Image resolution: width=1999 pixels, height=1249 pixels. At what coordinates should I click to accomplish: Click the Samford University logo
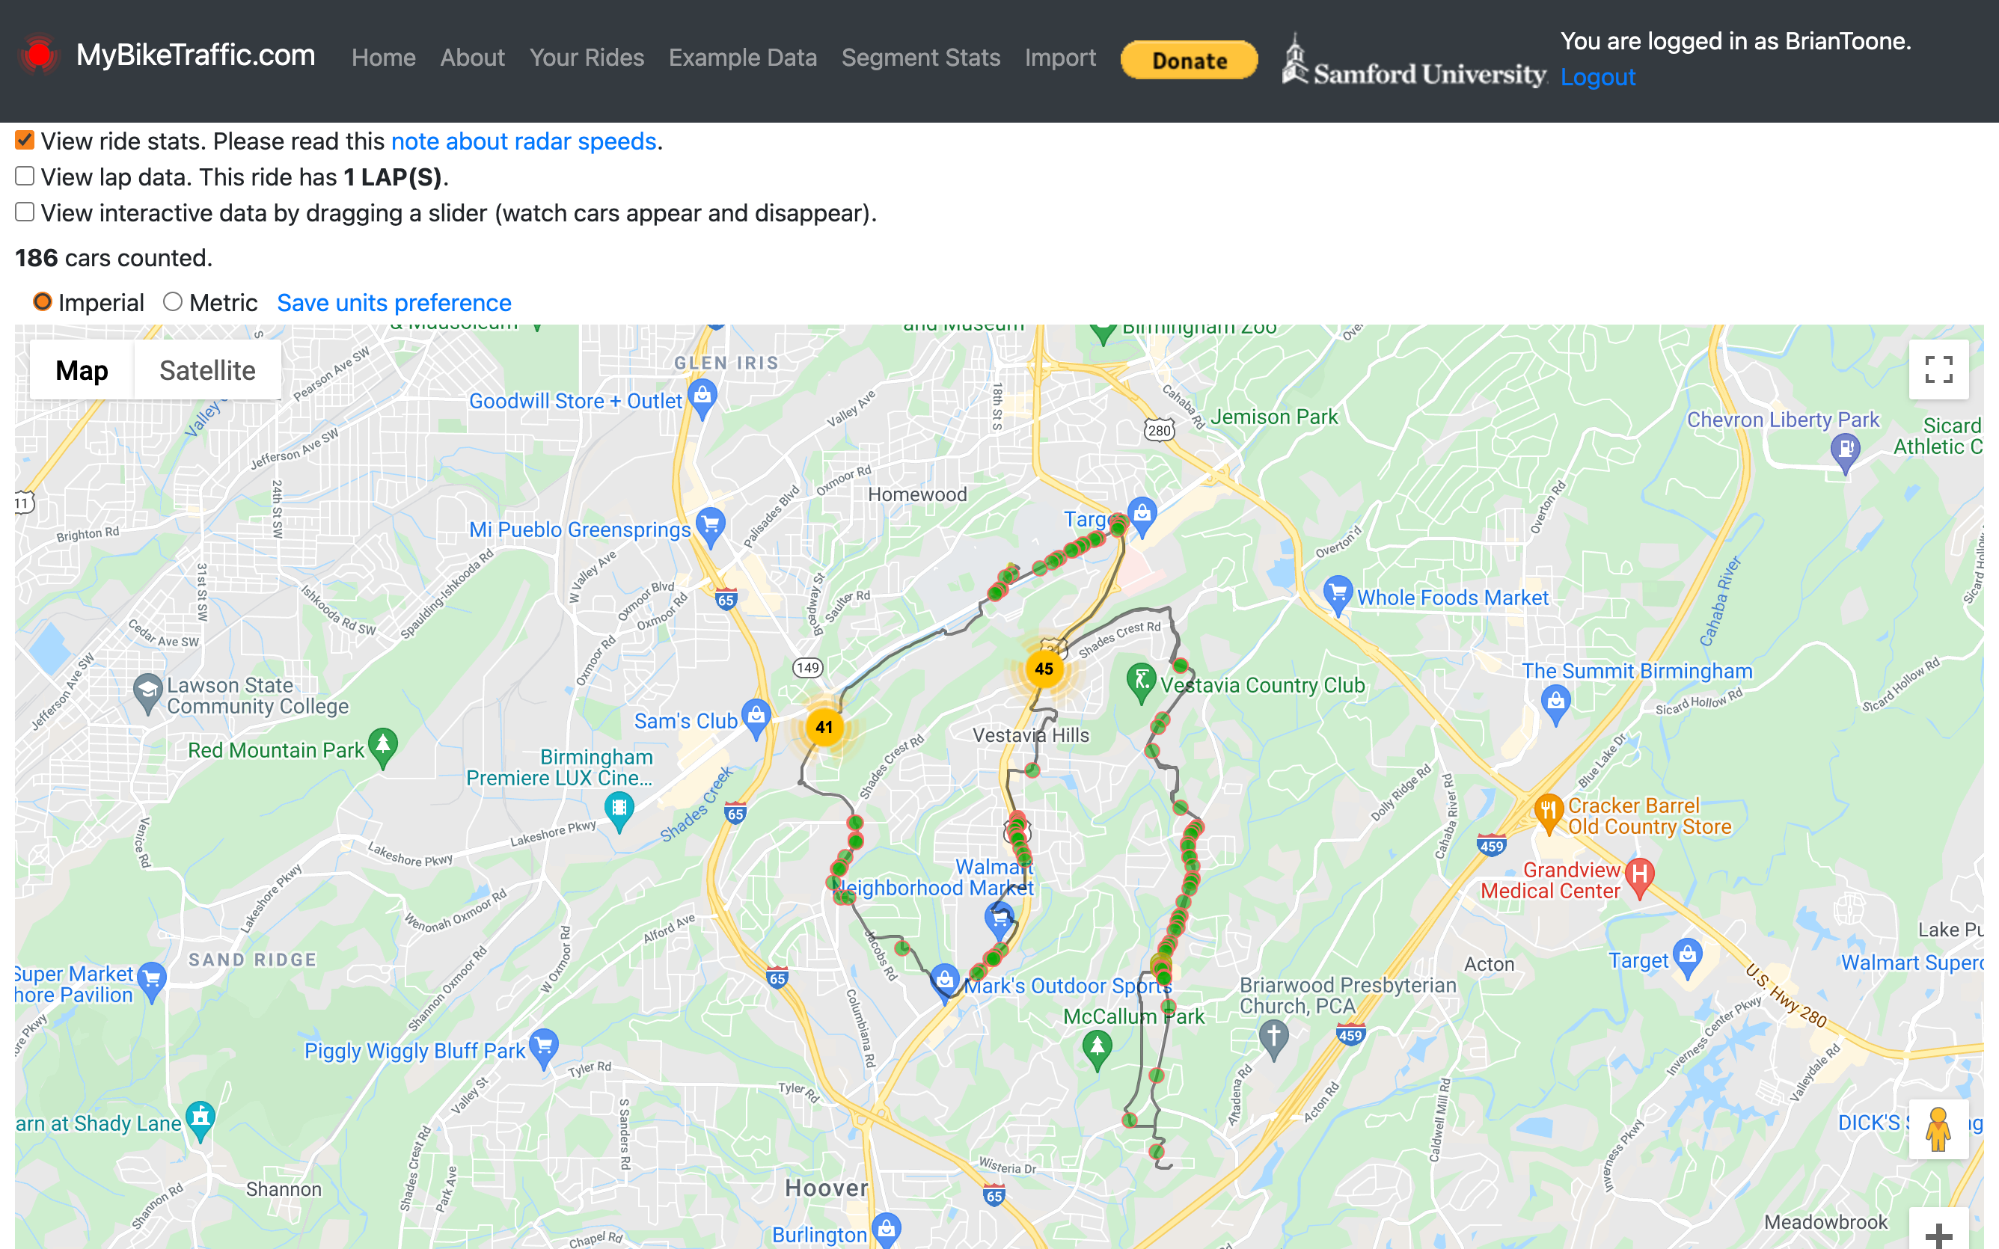pos(1413,61)
